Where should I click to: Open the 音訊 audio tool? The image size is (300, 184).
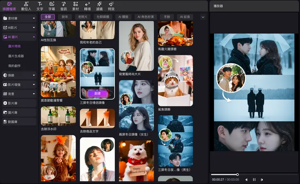point(64,6)
